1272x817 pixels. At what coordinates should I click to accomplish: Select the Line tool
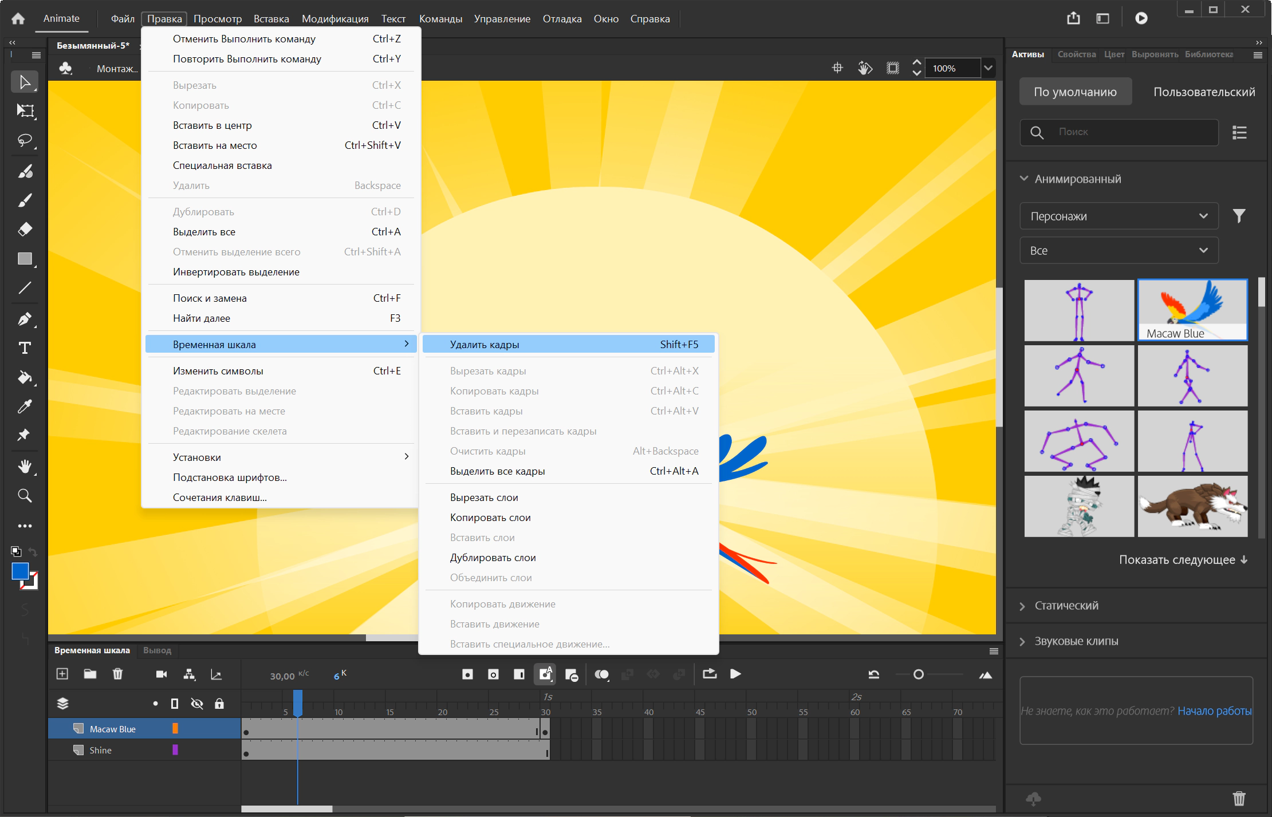point(25,288)
